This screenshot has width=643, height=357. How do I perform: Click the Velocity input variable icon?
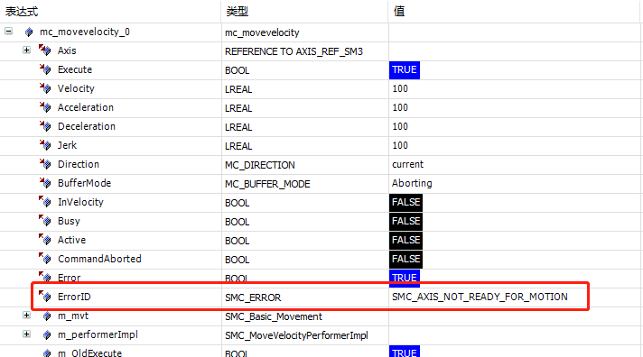[45, 88]
